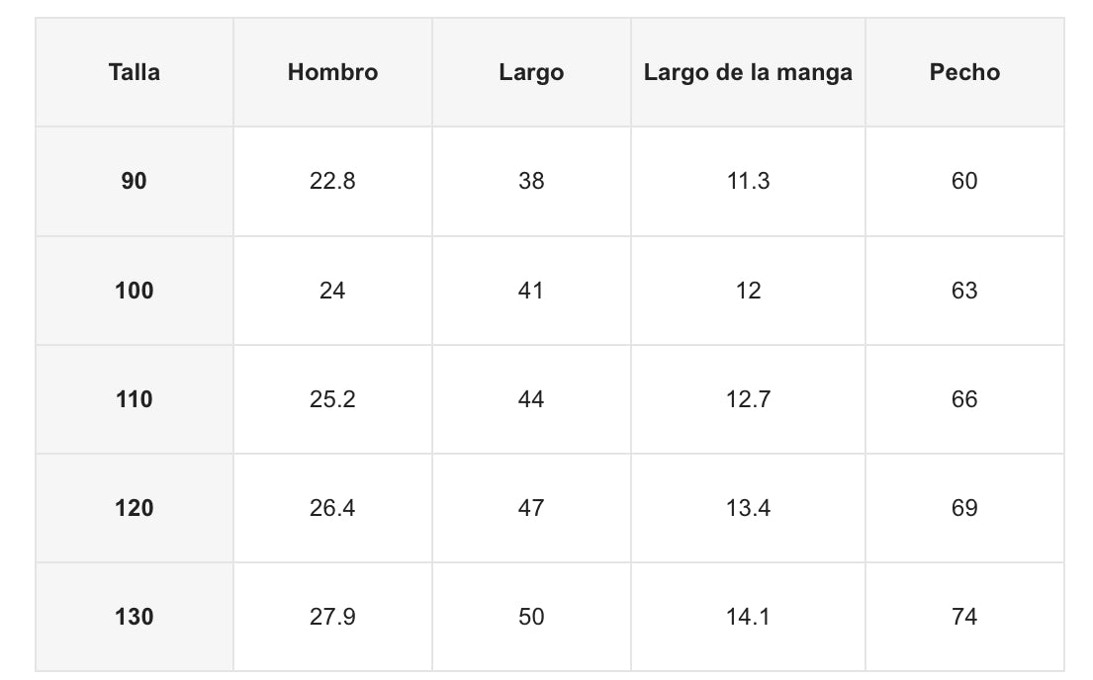Click the size 130 row label
The width and height of the screenshot is (1093, 680).
coord(135,617)
